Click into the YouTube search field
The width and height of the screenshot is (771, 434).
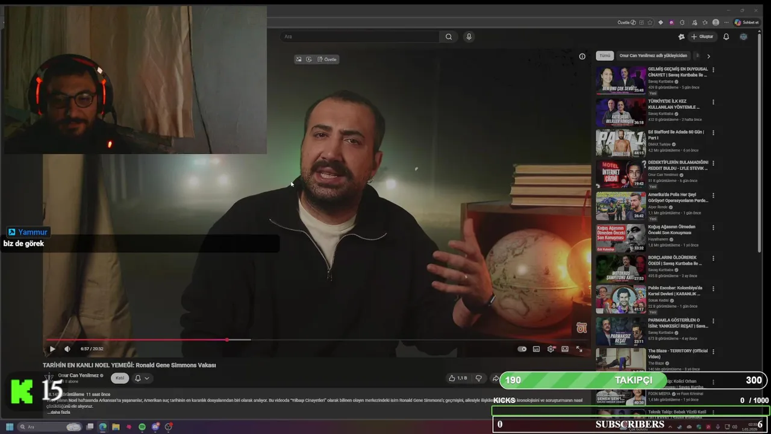(360, 37)
